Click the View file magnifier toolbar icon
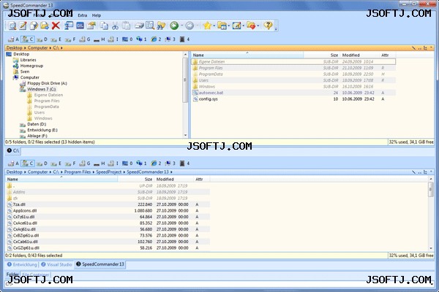The width and height of the screenshot is (439, 292). 12,26
